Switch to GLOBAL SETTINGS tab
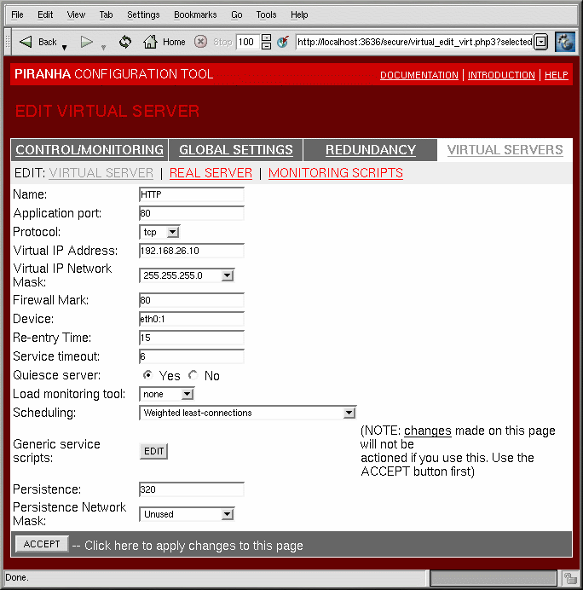The width and height of the screenshot is (583, 590). coord(236,150)
